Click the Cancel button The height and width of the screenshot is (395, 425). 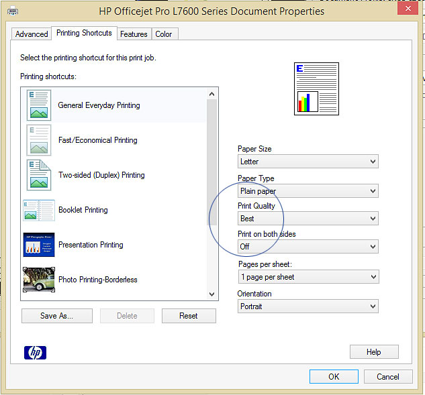388,377
